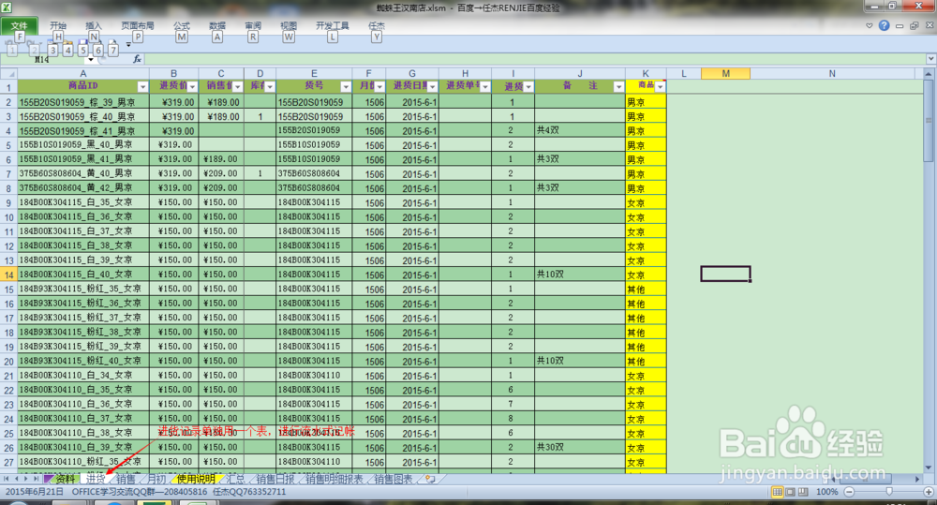The height and width of the screenshot is (505, 937).
Task: Select Page Break Preview icon in status bar
Action: (x=803, y=492)
